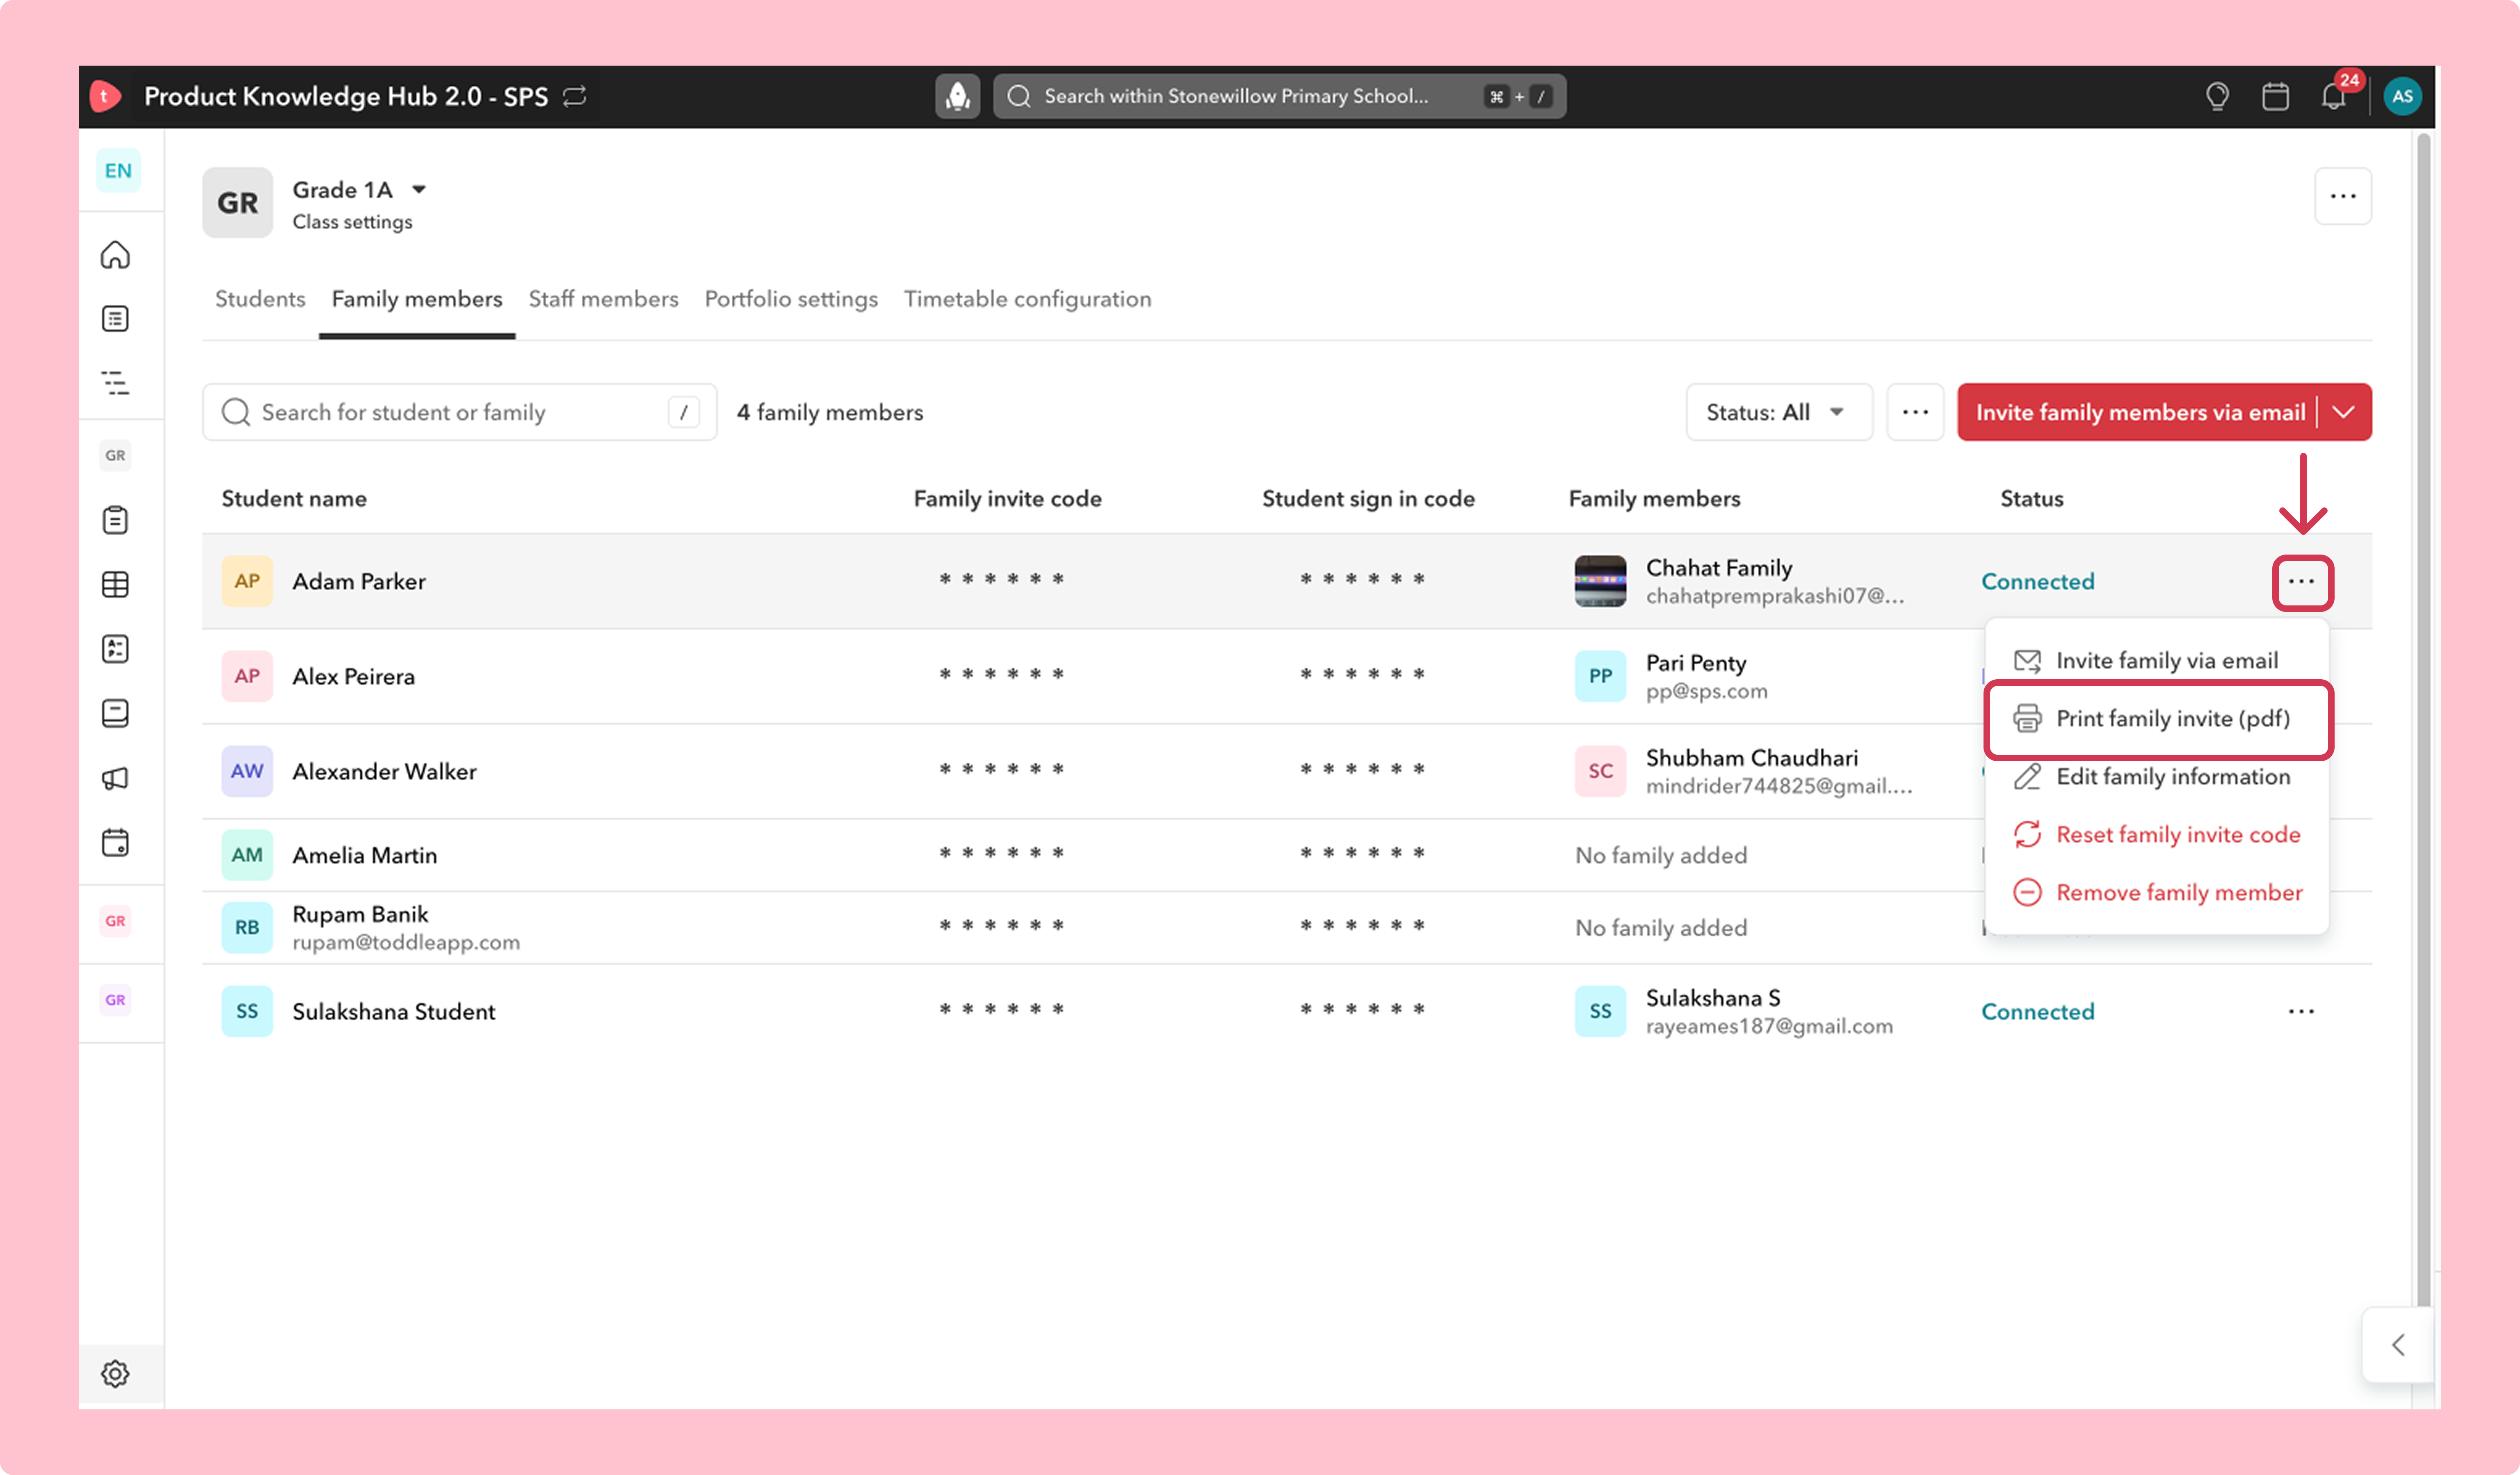This screenshot has height=1475, width=2520.
Task: Click Adam Parker's hidden family invite code
Action: (x=1001, y=580)
